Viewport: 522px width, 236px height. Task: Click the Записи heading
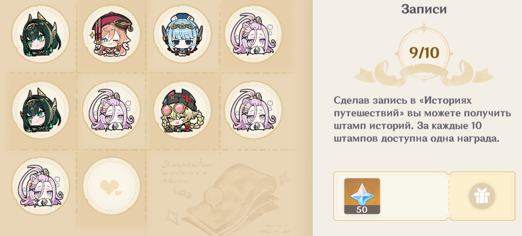click(x=424, y=9)
